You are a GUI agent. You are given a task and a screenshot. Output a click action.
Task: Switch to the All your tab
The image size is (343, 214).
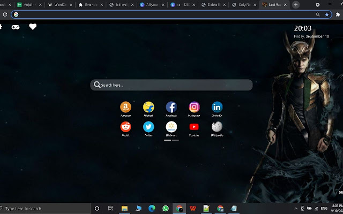click(152, 5)
